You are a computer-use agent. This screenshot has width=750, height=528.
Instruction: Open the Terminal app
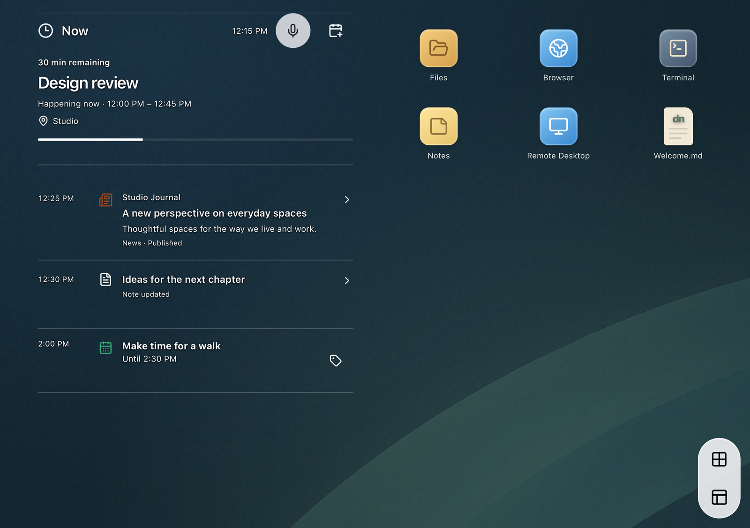pyautogui.click(x=678, y=48)
